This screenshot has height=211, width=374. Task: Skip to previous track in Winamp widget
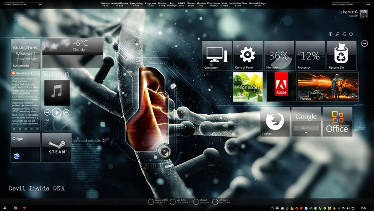coord(47,112)
